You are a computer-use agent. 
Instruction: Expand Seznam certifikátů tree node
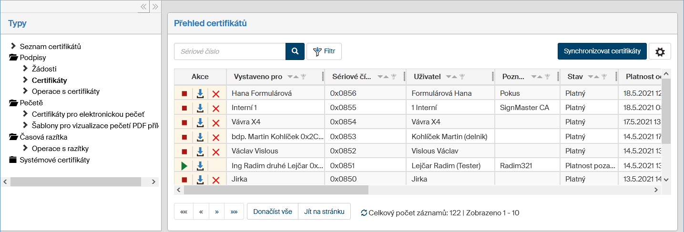[x=13, y=46]
